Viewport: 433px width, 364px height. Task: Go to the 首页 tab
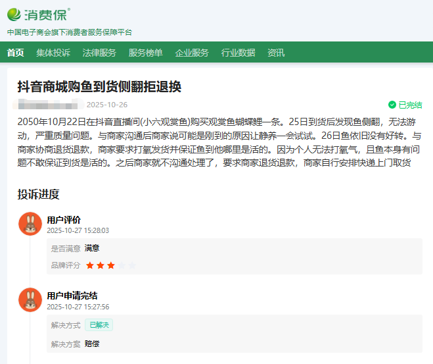(x=15, y=53)
